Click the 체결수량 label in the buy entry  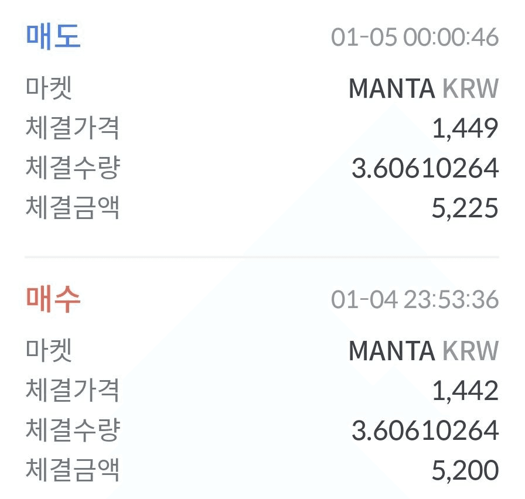(72, 431)
